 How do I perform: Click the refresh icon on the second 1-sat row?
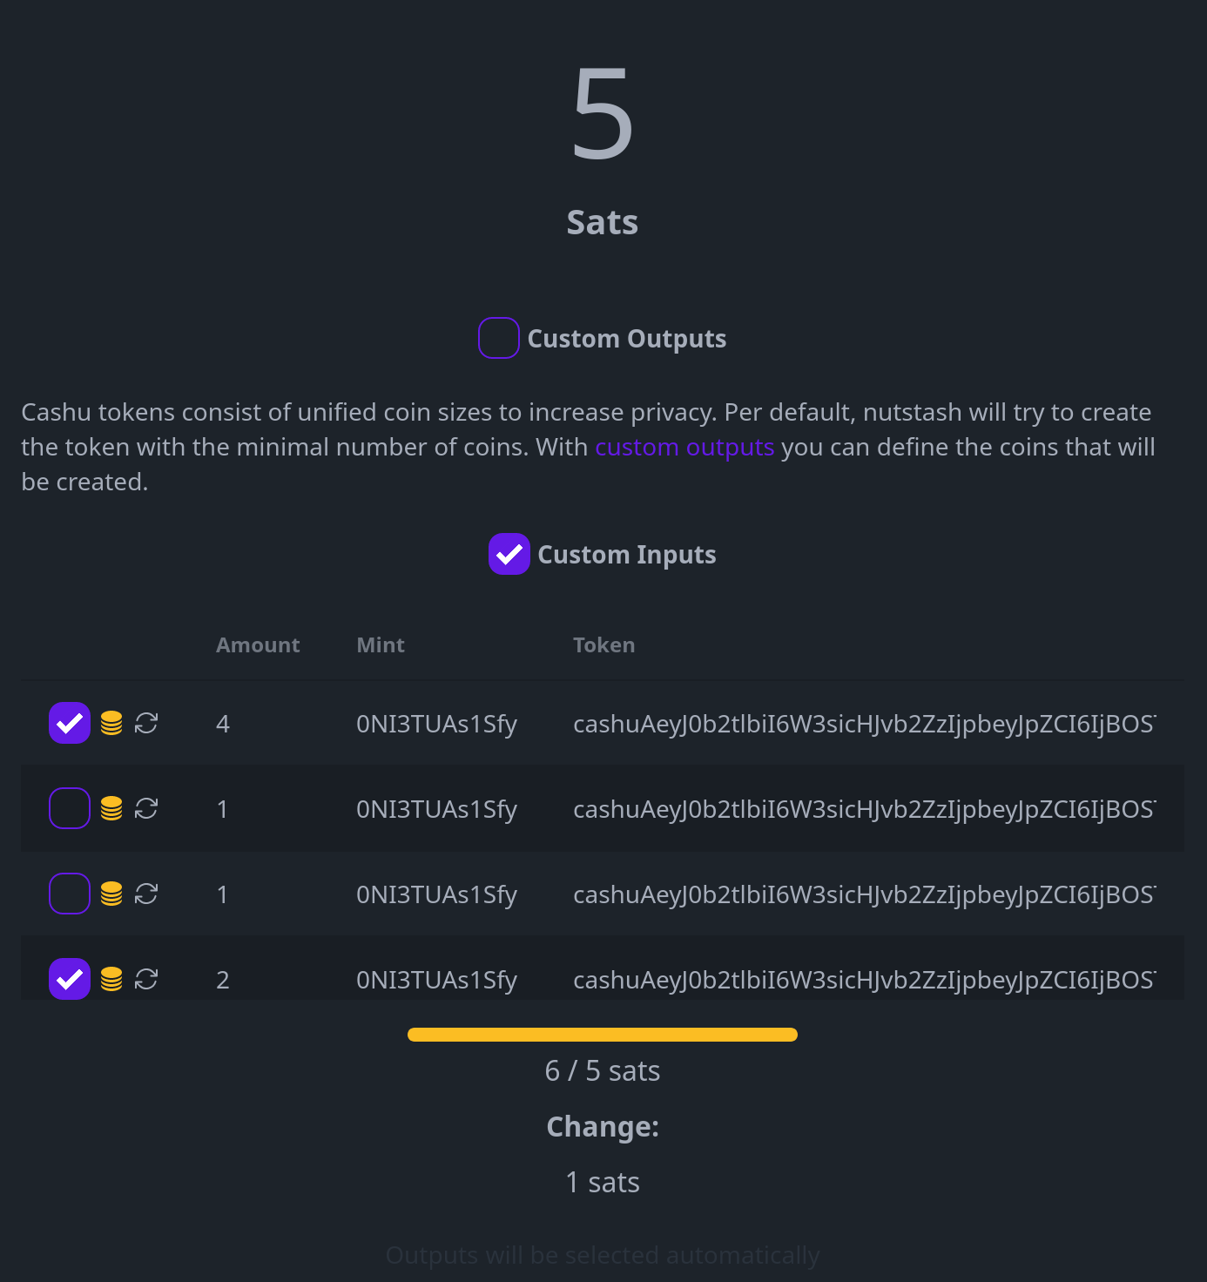146,894
